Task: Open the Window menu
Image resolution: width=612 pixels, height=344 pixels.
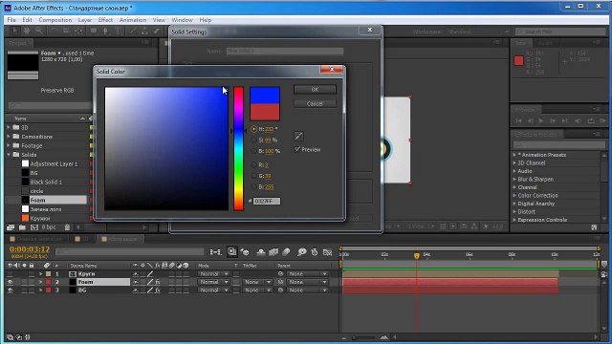Action: (x=182, y=20)
